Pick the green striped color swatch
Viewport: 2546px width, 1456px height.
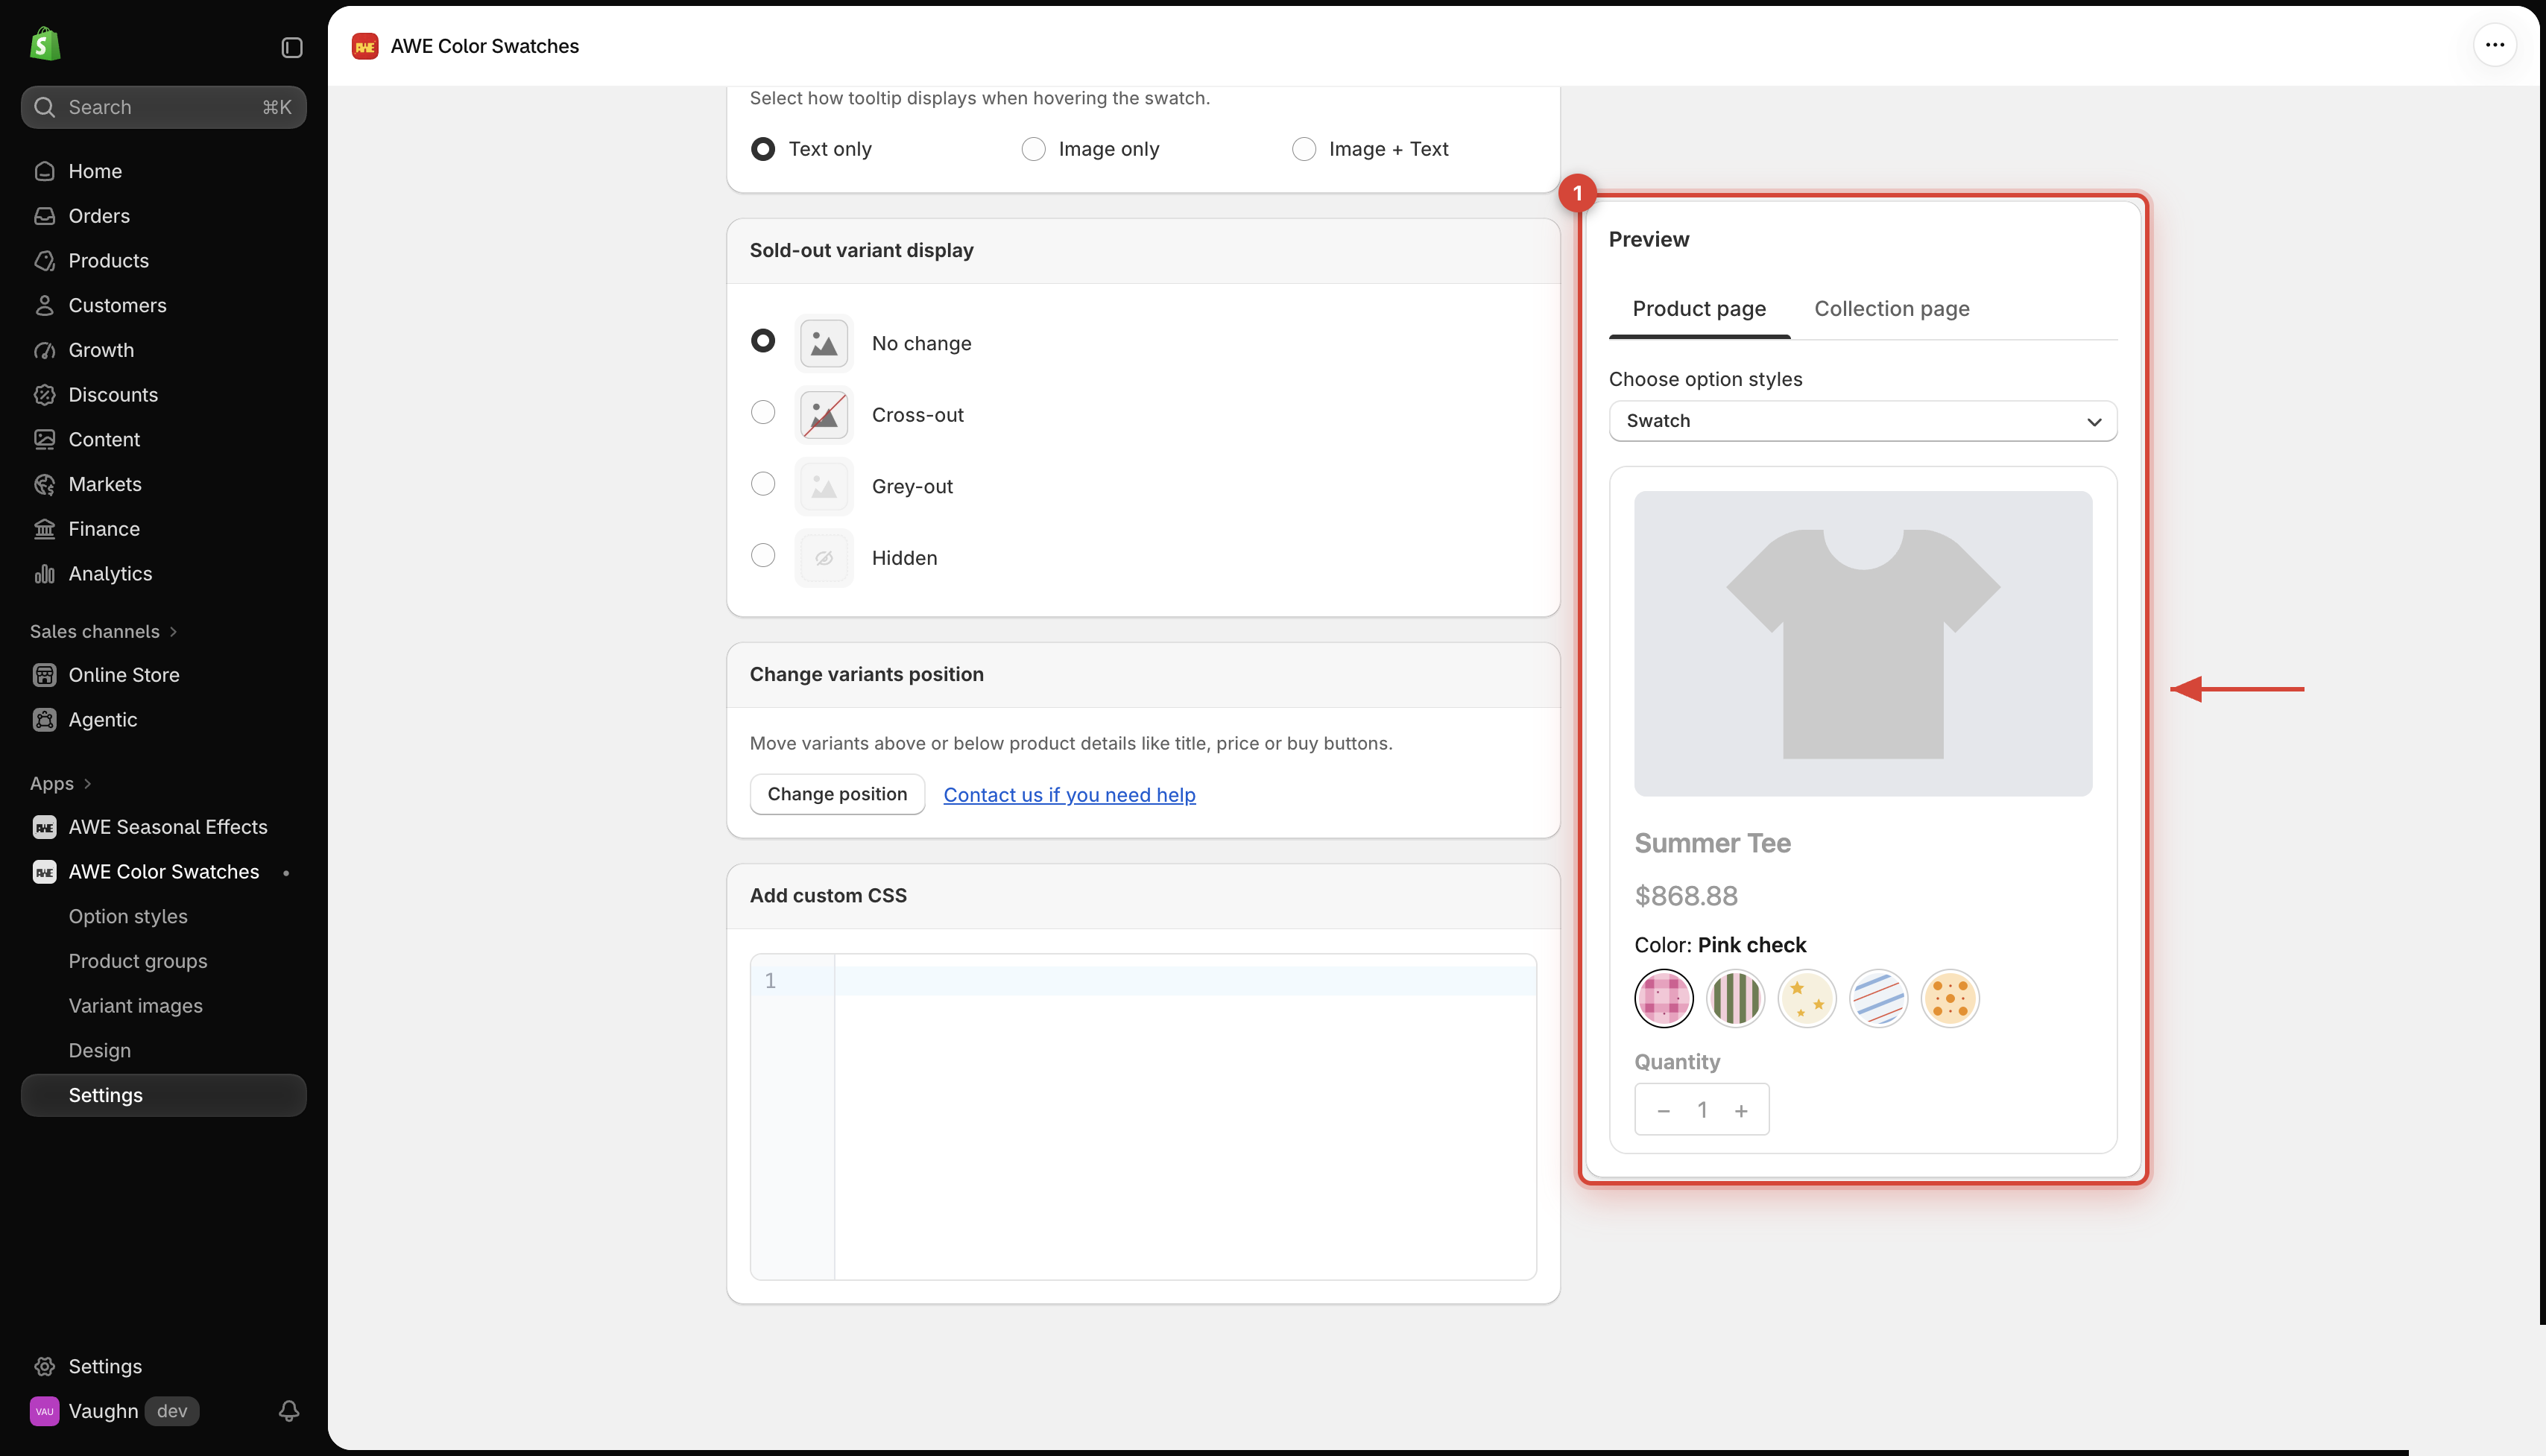point(1735,998)
